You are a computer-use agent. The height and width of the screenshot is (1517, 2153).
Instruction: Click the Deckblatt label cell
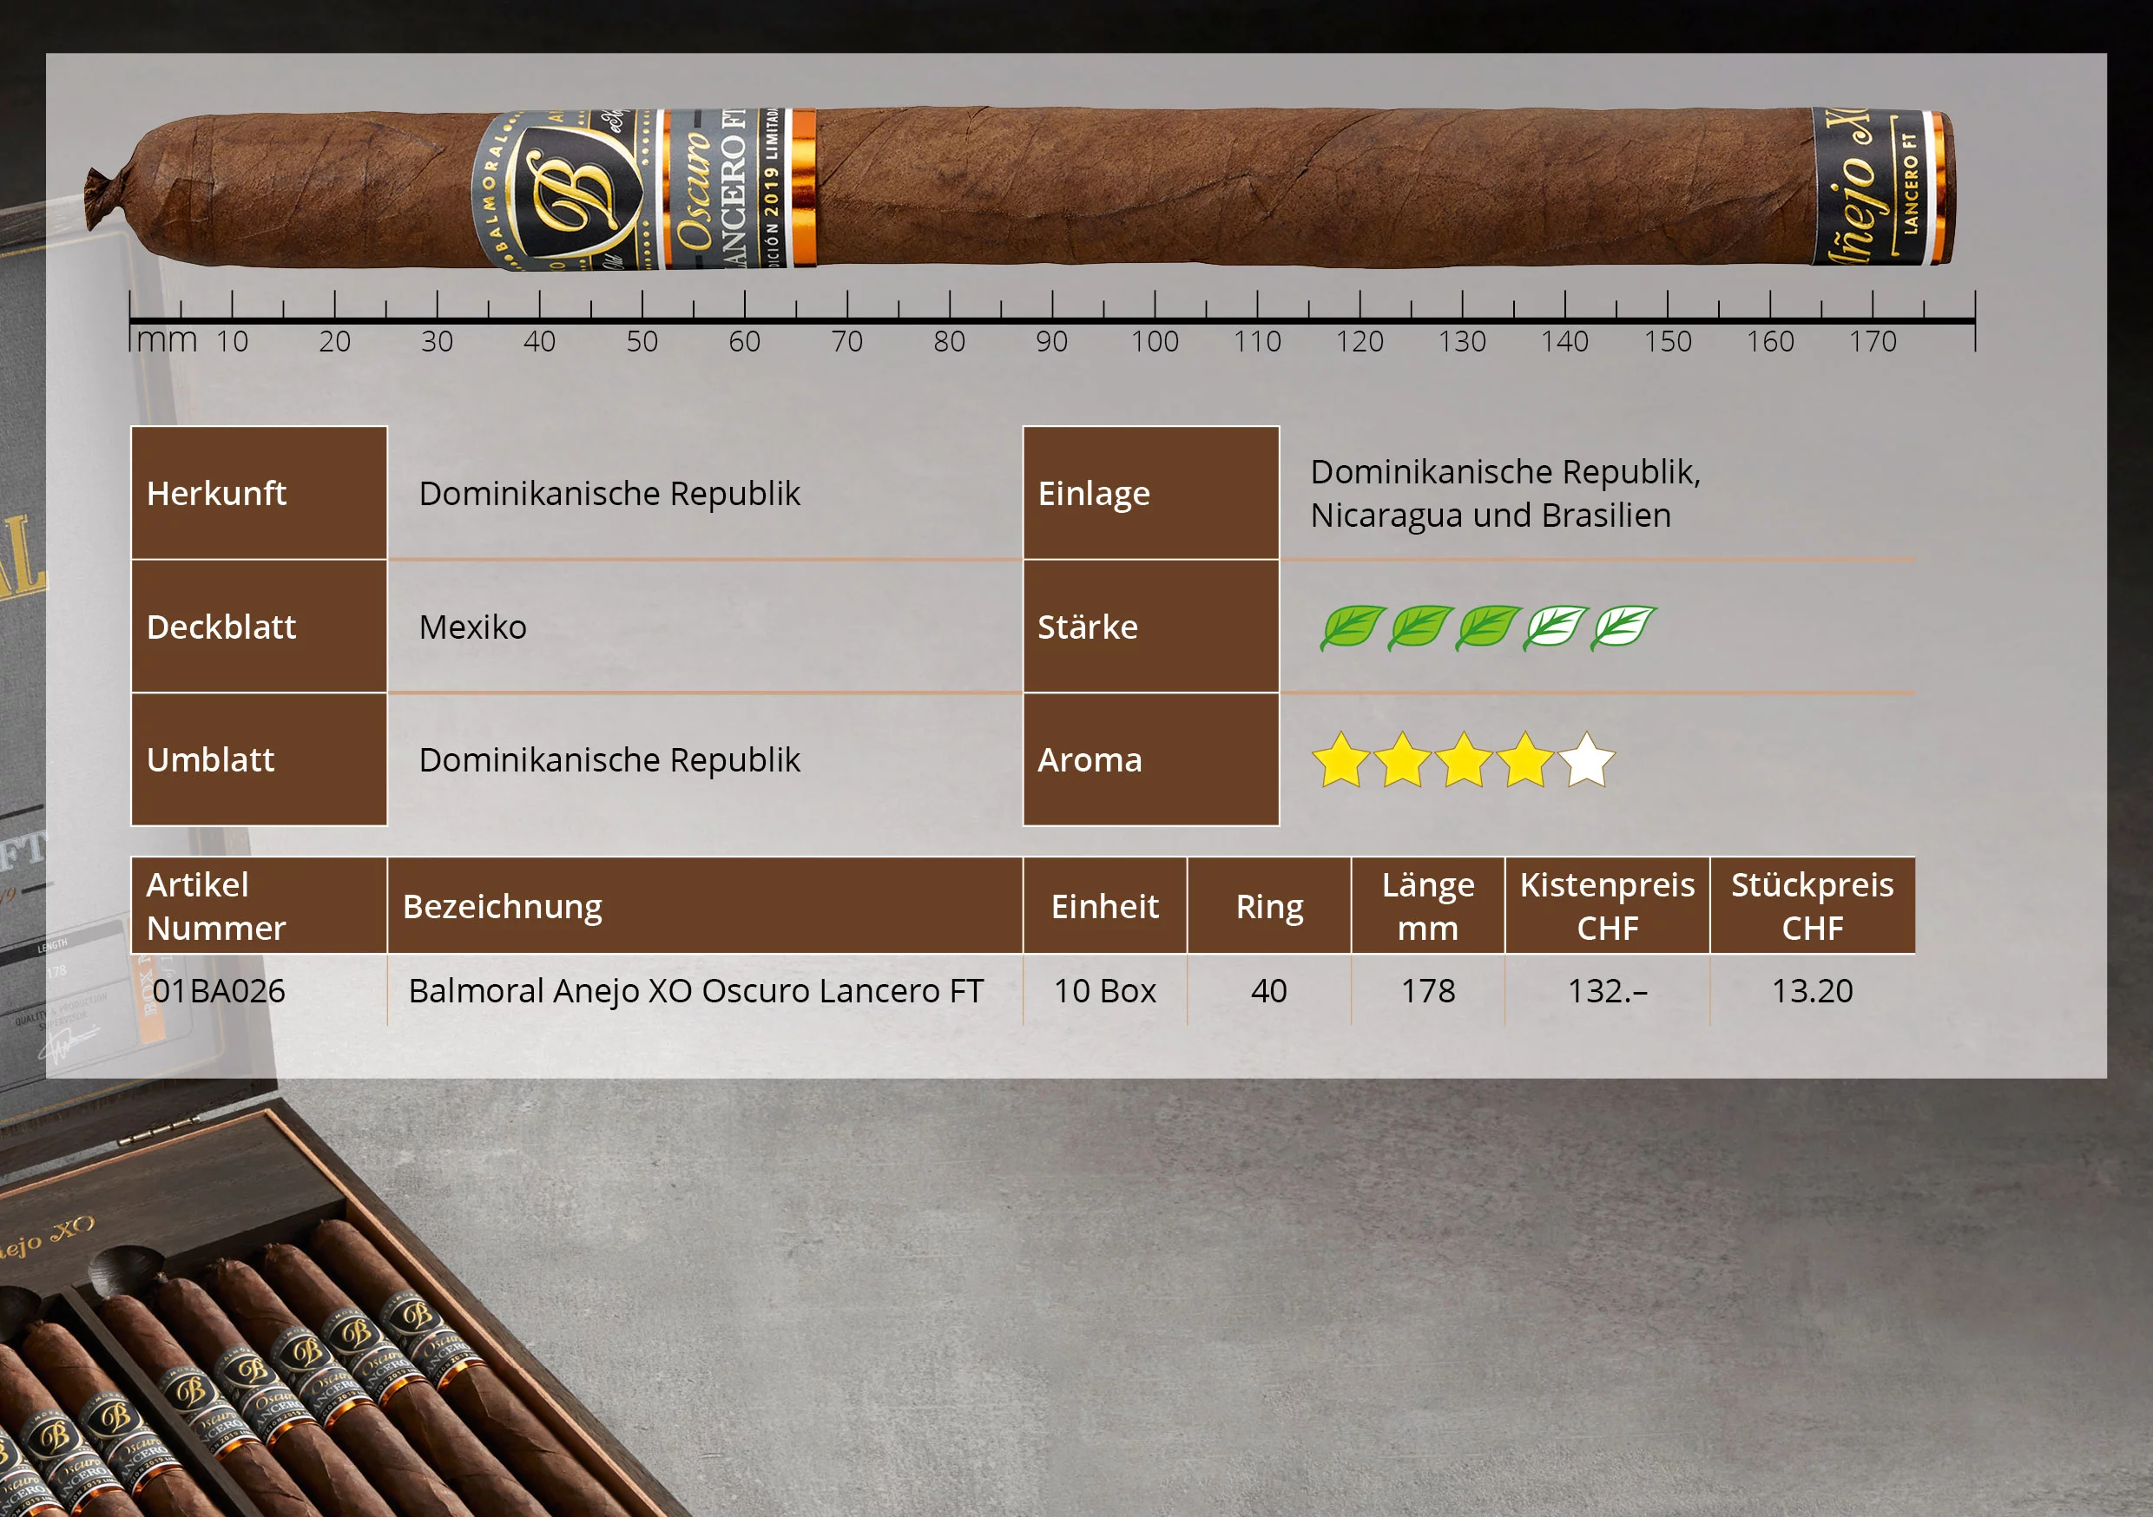pyautogui.click(x=259, y=627)
